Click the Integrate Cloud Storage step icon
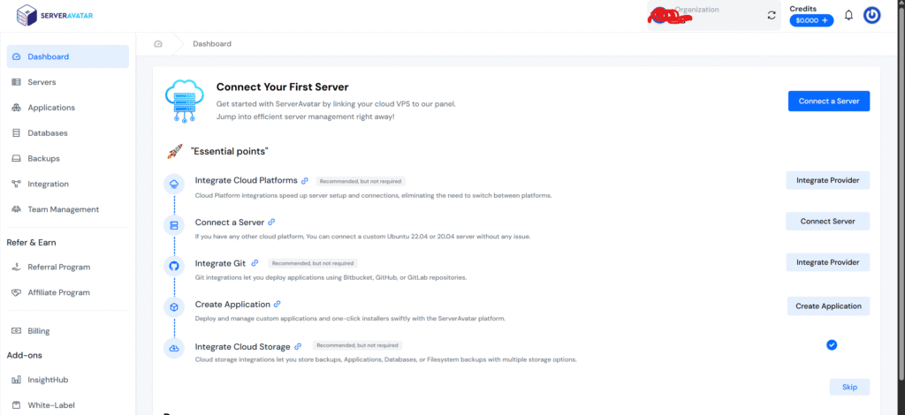This screenshot has height=415, width=905. point(174,349)
